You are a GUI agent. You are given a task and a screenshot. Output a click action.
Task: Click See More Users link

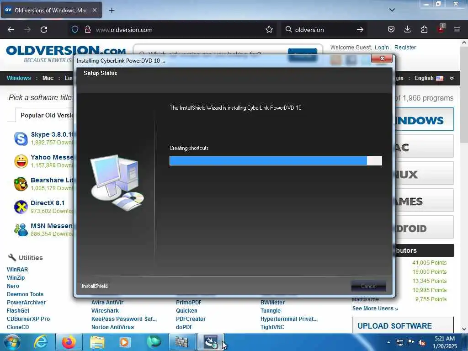375,308
